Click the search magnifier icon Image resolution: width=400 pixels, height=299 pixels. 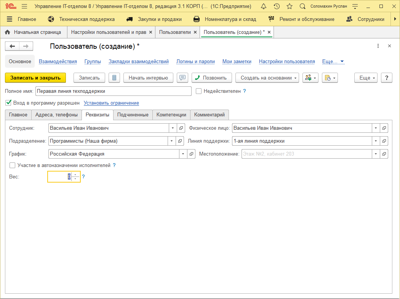pyautogui.click(x=302, y=6)
